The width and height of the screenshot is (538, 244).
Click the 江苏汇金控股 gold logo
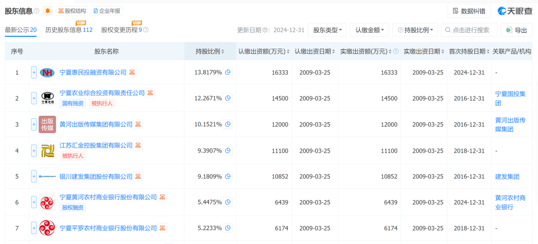(47, 151)
